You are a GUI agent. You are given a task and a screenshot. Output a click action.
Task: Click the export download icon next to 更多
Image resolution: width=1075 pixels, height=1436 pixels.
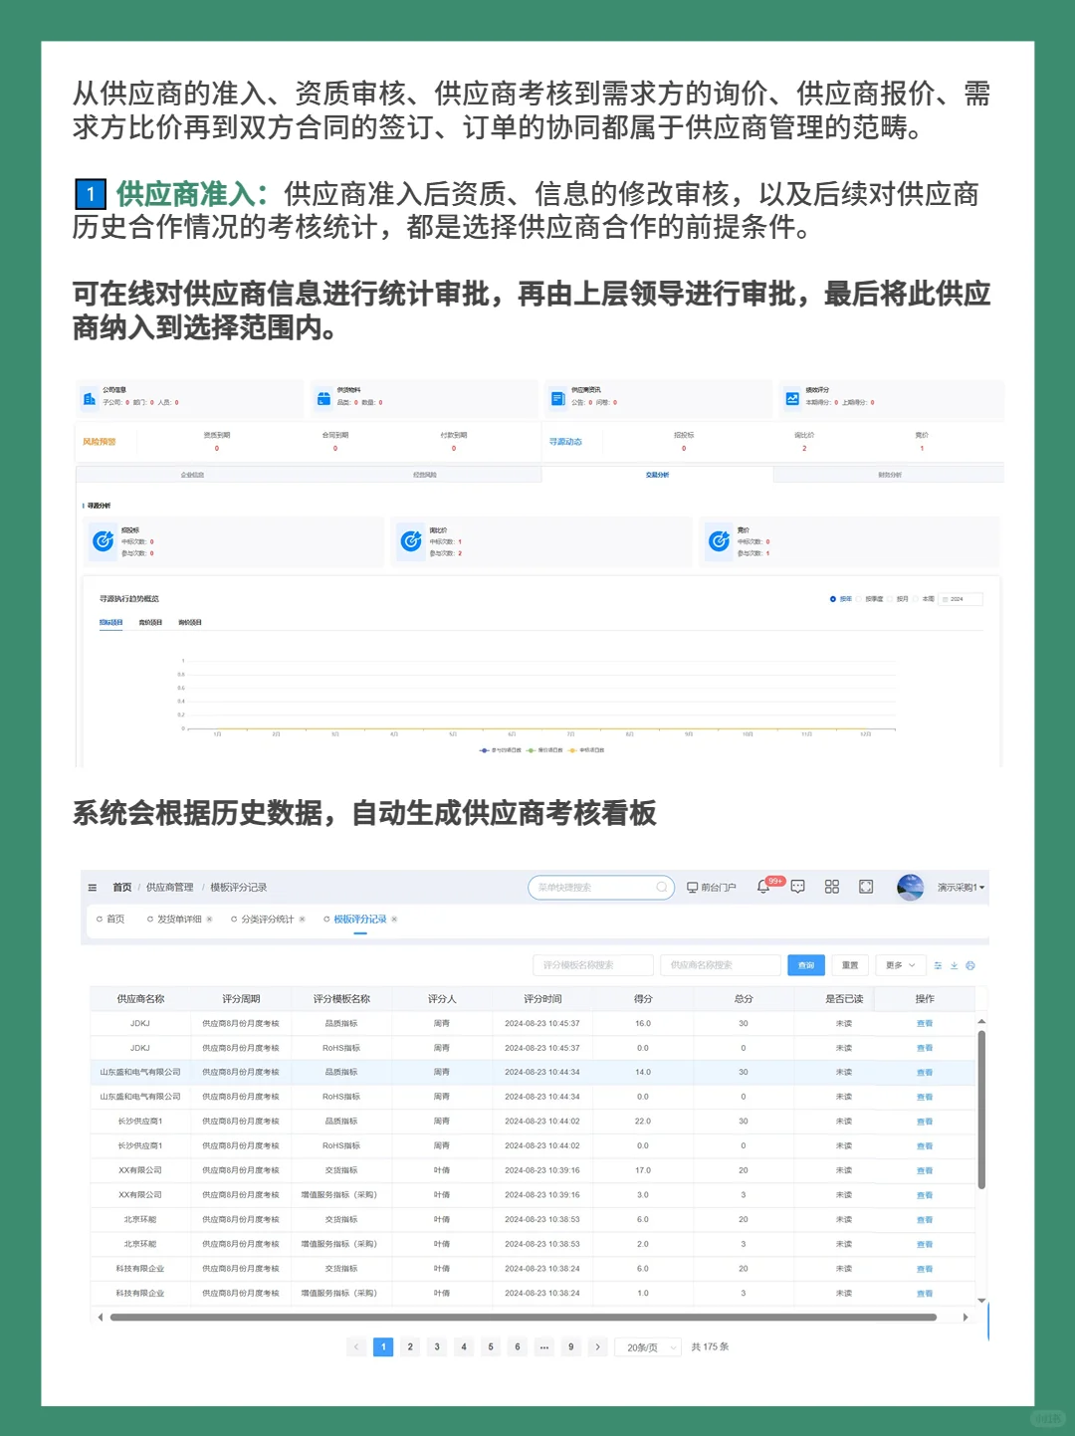[x=955, y=965]
